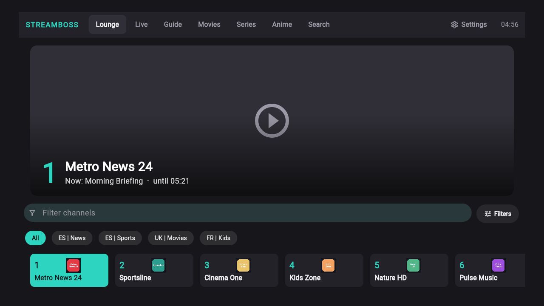Image resolution: width=544 pixels, height=306 pixels.
Task: Open the Series tab
Action: [x=246, y=24]
